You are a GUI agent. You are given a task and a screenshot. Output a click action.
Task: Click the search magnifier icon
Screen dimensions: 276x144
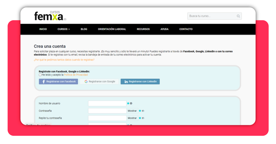pyautogui.click(x=238, y=16)
